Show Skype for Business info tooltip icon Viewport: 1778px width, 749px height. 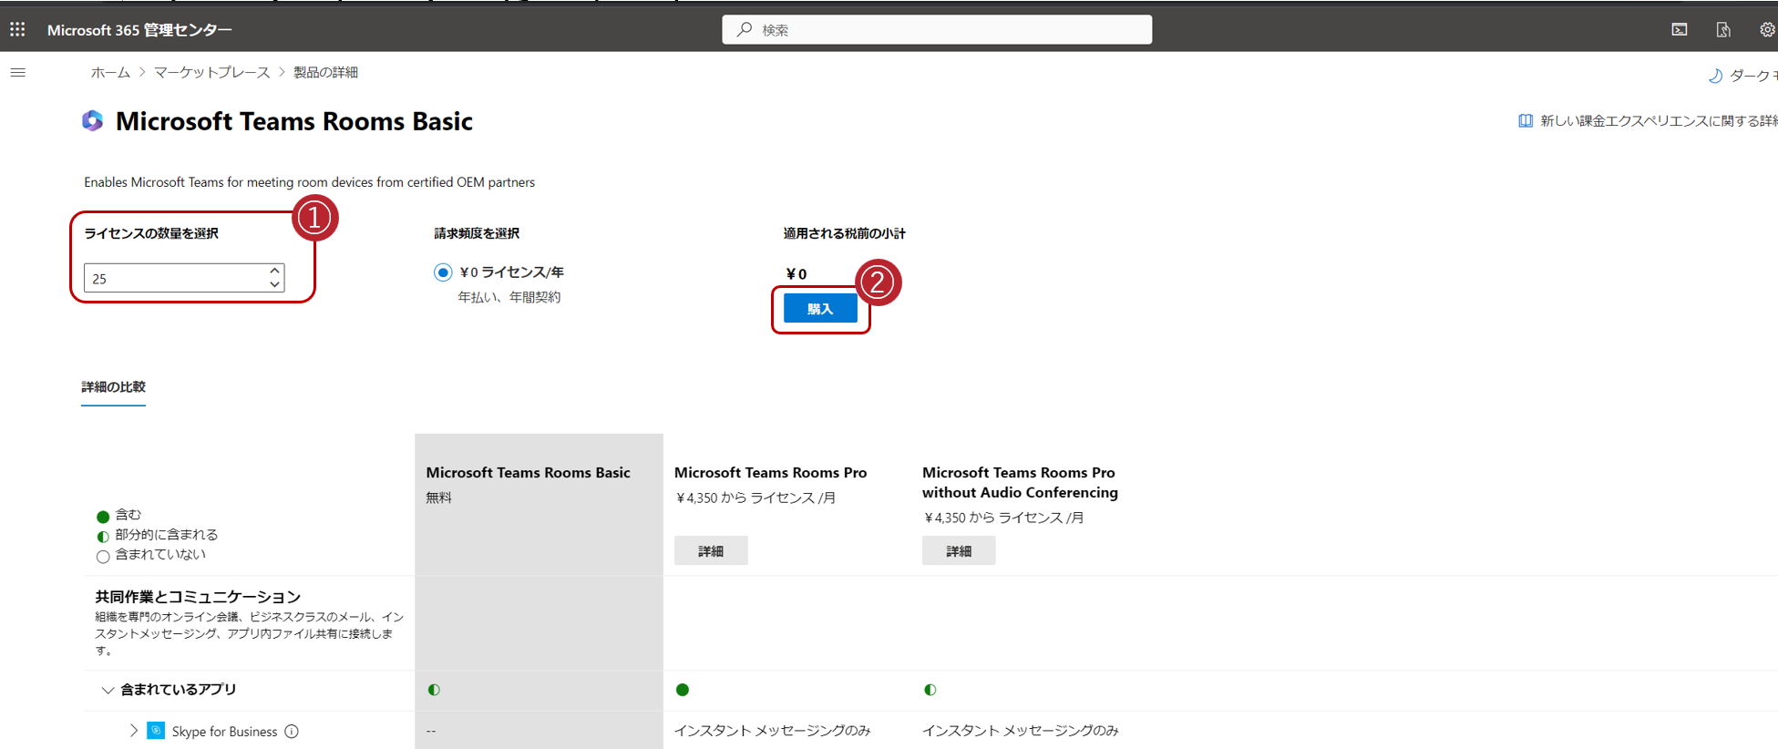tap(292, 731)
